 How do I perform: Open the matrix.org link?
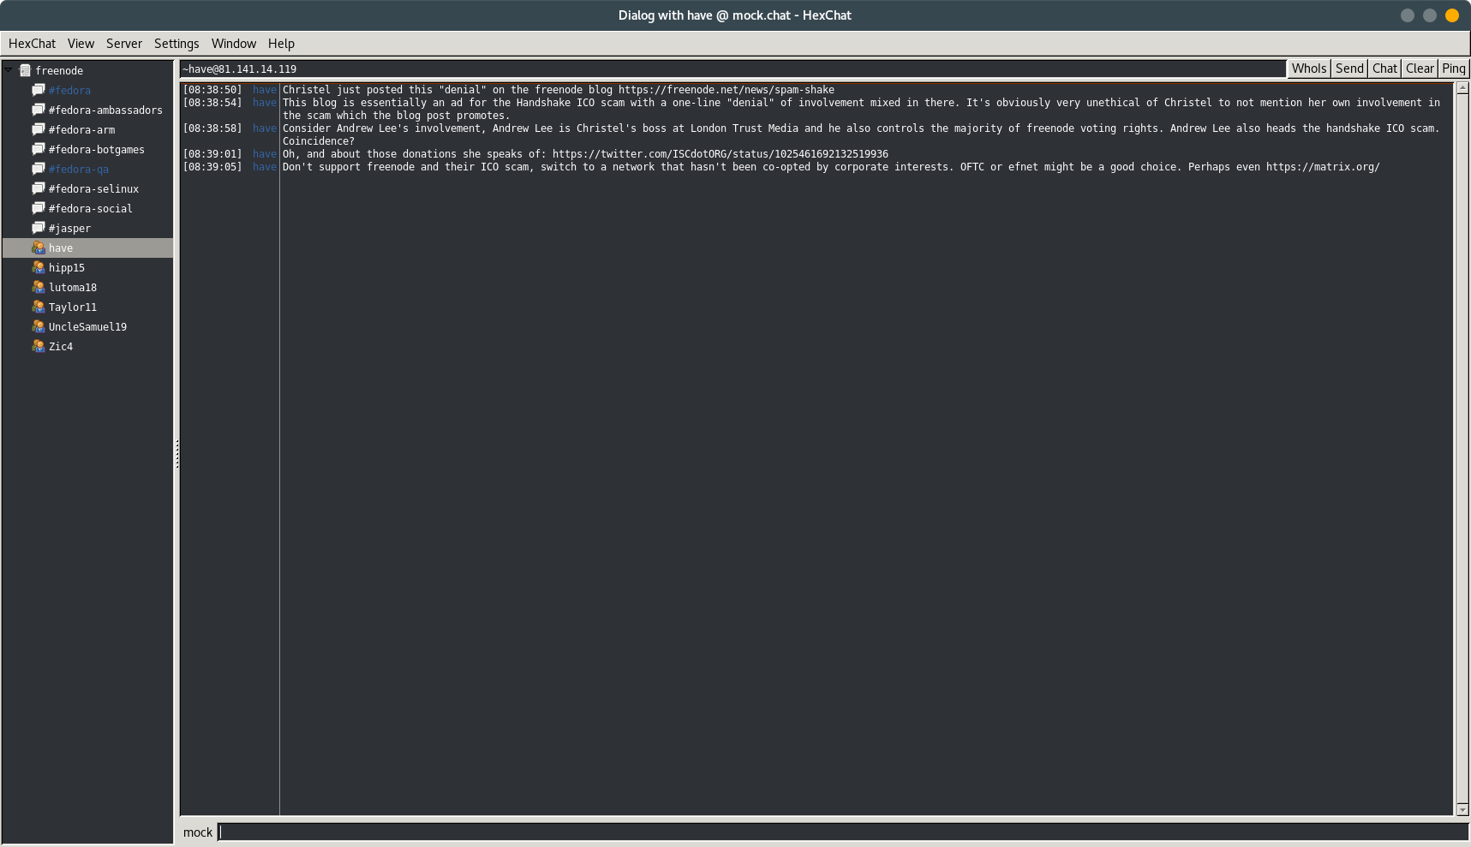point(1323,167)
